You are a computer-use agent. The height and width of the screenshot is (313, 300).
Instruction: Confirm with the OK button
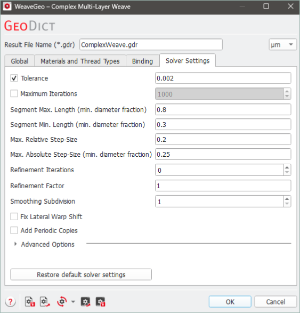[x=230, y=302]
